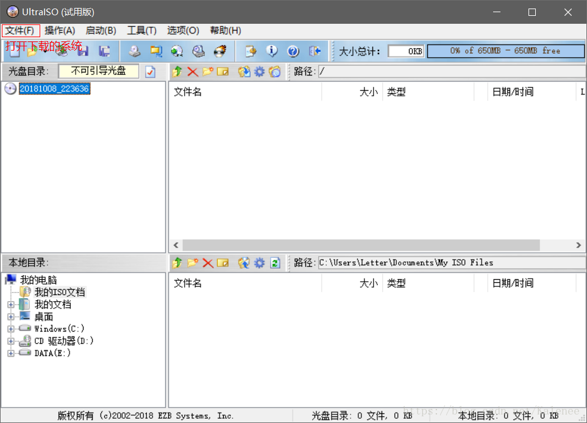This screenshot has height=423, width=587.
Task: Select the Windows(C:) drive label
Action: (59, 329)
